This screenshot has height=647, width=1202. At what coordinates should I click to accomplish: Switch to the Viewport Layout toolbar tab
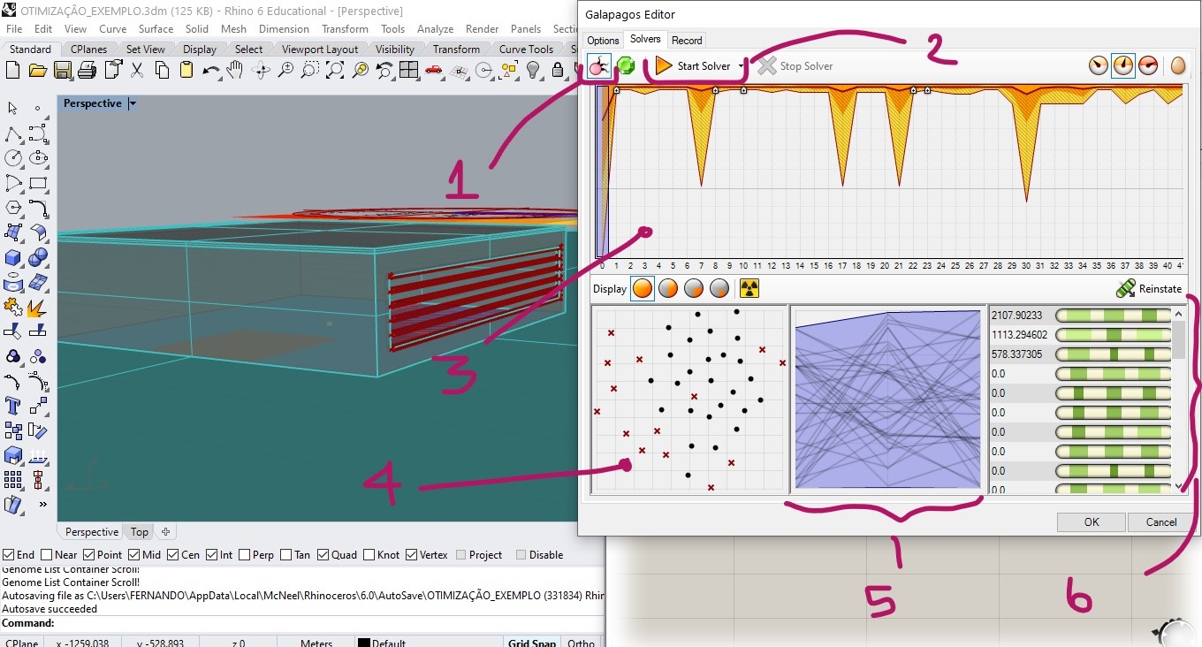320,49
